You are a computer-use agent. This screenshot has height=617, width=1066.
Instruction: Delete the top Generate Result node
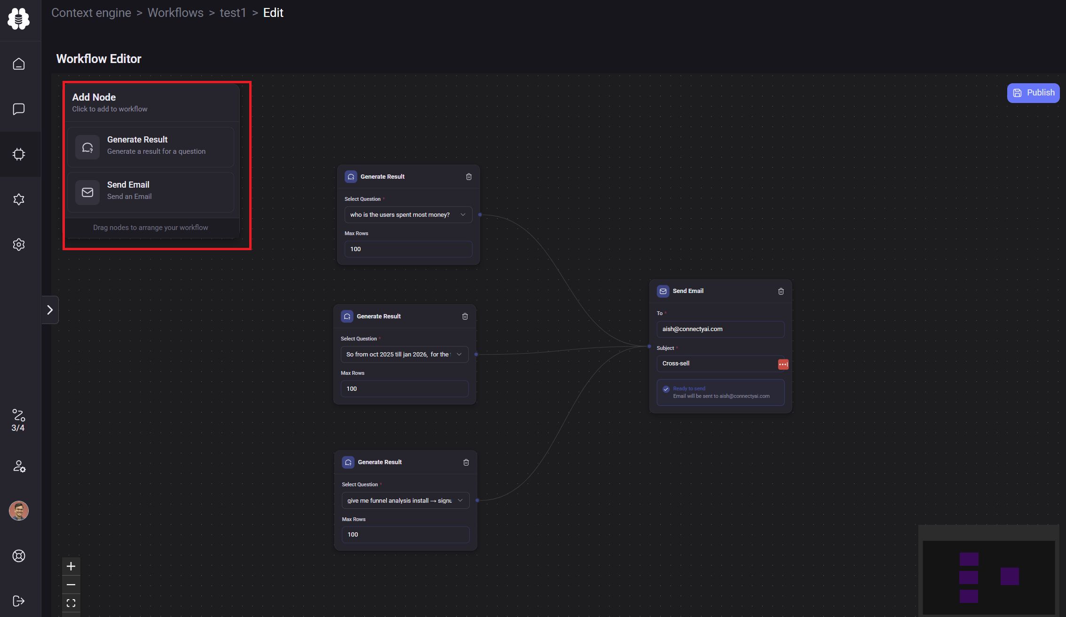[469, 177]
